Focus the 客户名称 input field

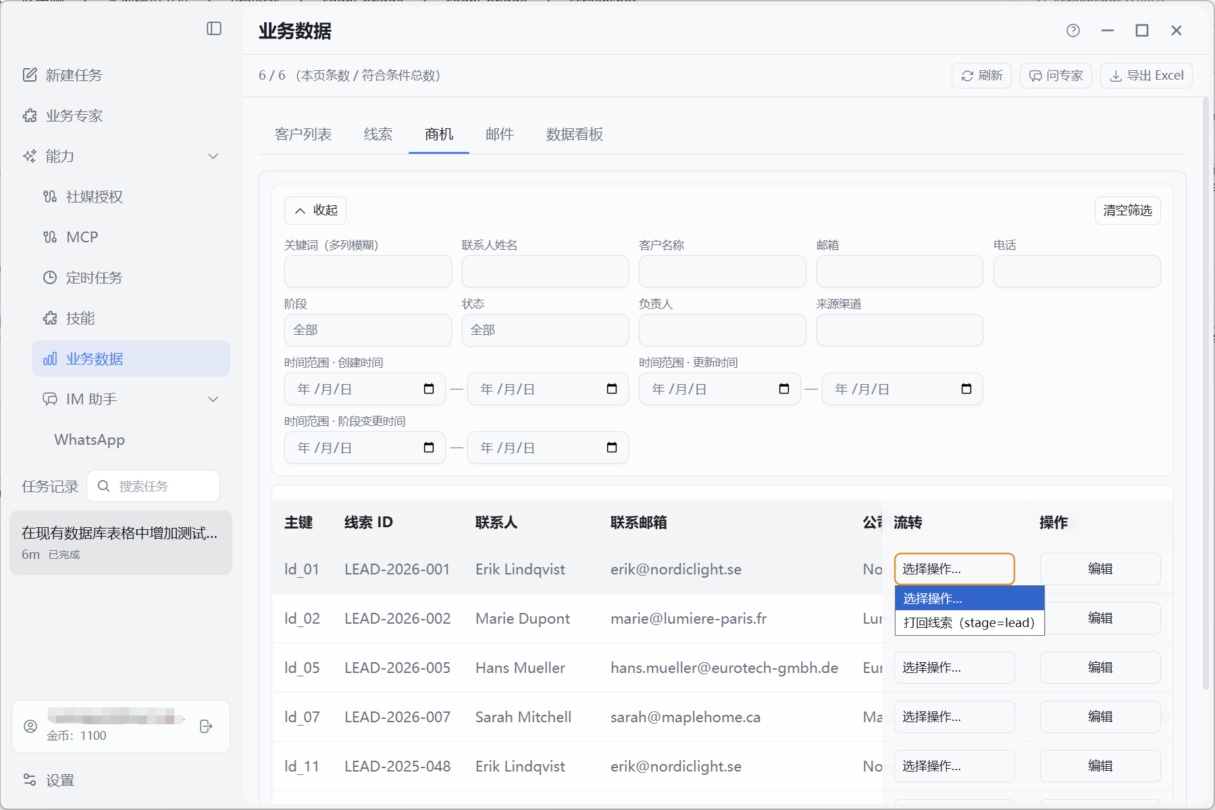723,271
